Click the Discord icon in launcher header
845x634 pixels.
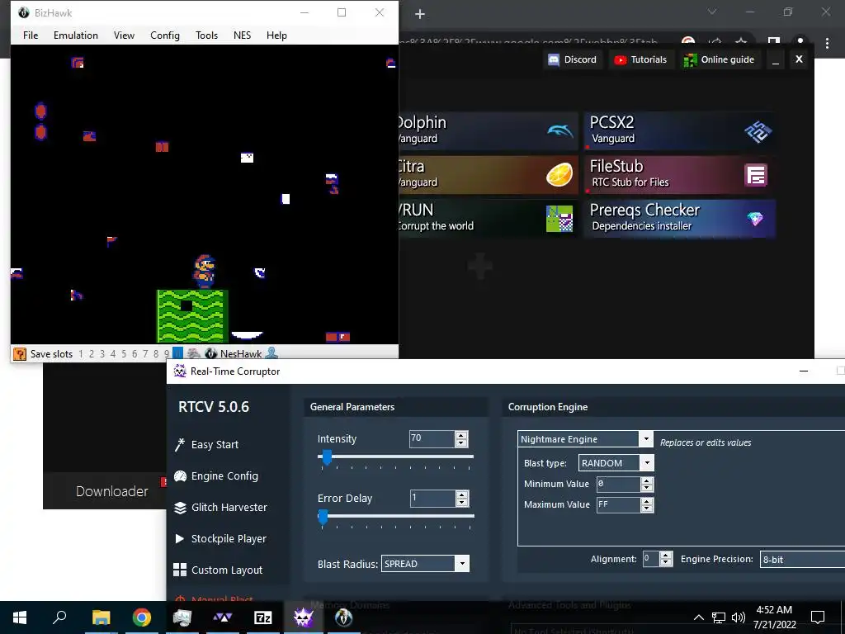(554, 59)
